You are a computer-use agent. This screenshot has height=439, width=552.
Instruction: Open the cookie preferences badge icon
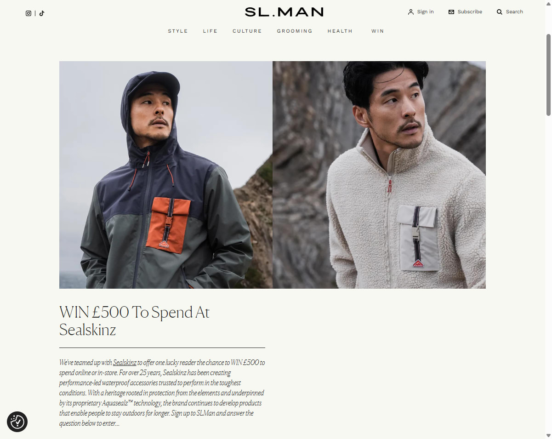click(x=17, y=422)
